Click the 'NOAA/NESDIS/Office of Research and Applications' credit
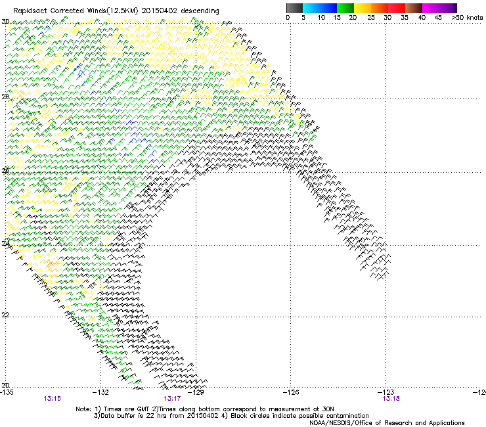 [387, 423]
